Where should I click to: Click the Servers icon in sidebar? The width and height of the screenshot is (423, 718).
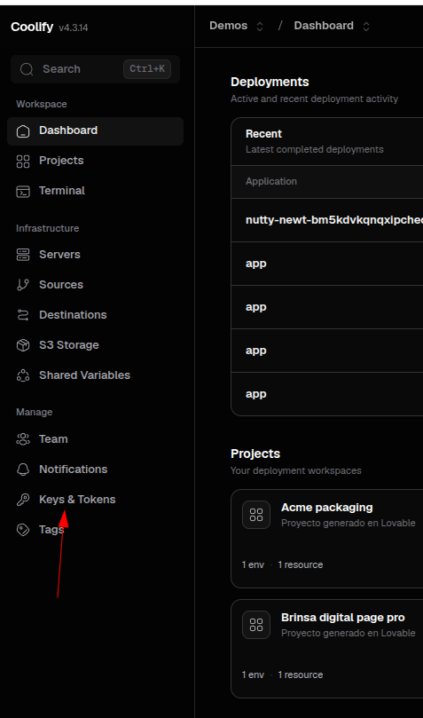click(x=23, y=255)
